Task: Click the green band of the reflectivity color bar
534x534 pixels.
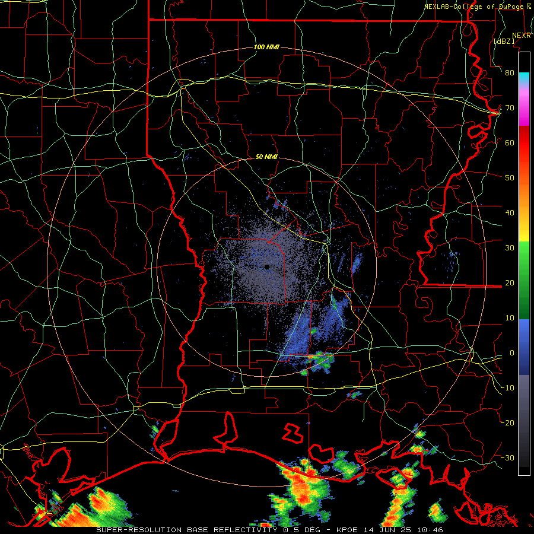Action: tap(524, 280)
